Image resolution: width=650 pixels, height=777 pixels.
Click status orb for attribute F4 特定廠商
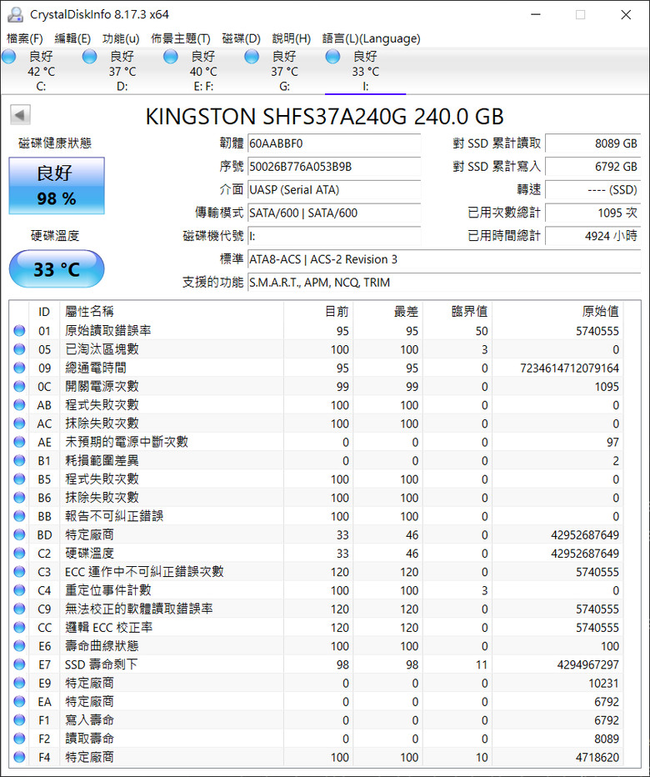[19, 757]
